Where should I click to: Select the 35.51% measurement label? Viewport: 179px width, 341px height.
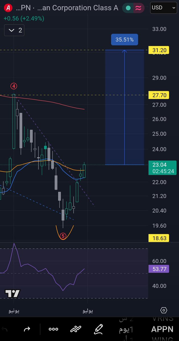click(125, 40)
